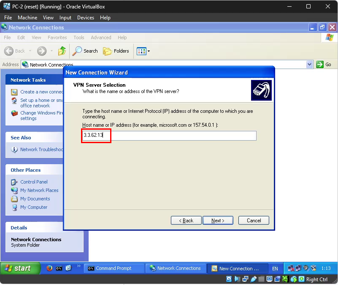The width and height of the screenshot is (338, 285).
Task: Switch to Network Connections taskbar button
Action: [x=176, y=268]
